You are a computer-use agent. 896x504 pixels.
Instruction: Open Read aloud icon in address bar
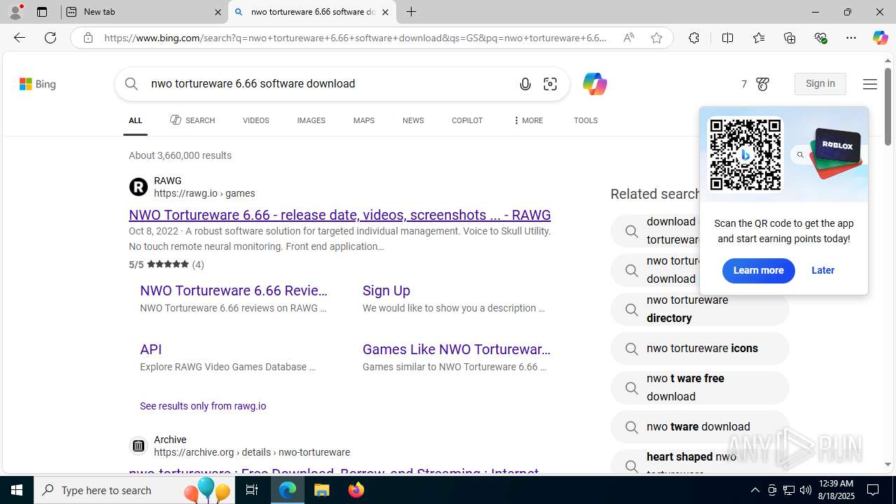629,38
